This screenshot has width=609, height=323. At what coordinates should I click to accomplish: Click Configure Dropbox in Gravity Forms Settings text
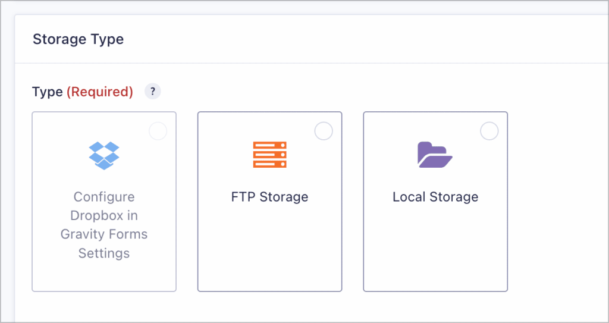tap(104, 225)
